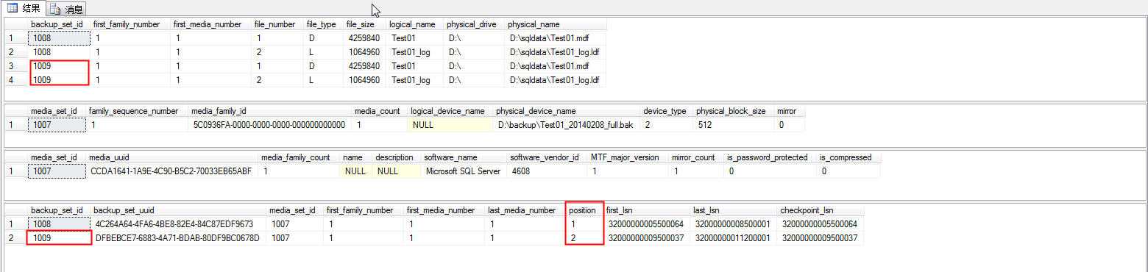
Task: Click the software_name column header
Action: tap(464, 157)
